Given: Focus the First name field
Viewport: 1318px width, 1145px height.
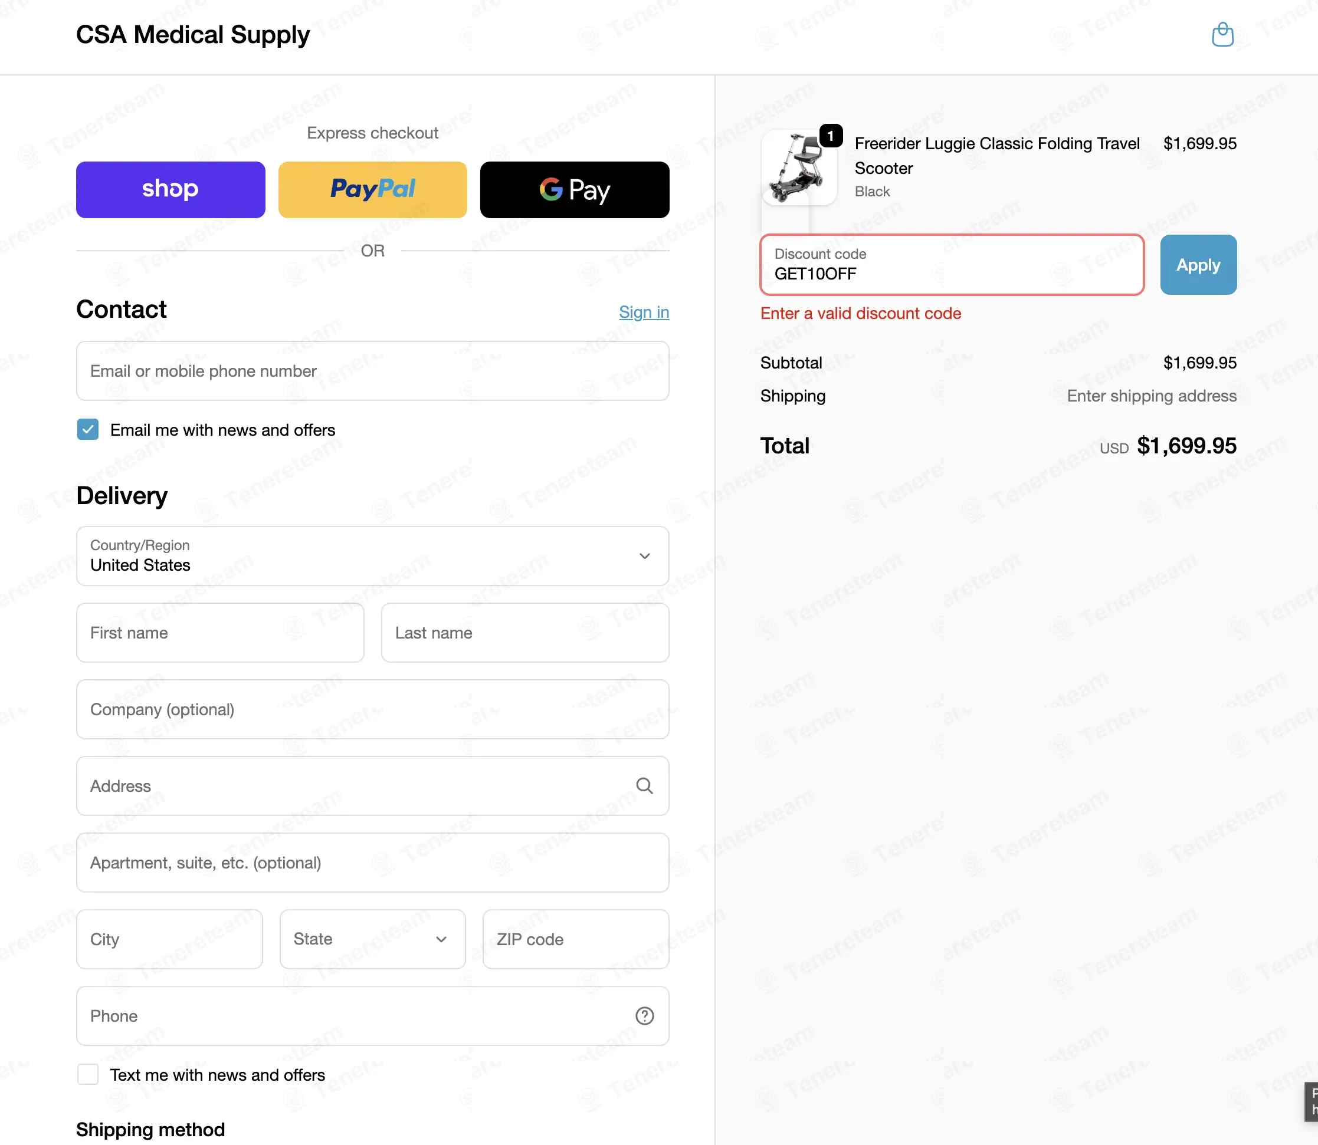Looking at the screenshot, I should click(x=221, y=633).
